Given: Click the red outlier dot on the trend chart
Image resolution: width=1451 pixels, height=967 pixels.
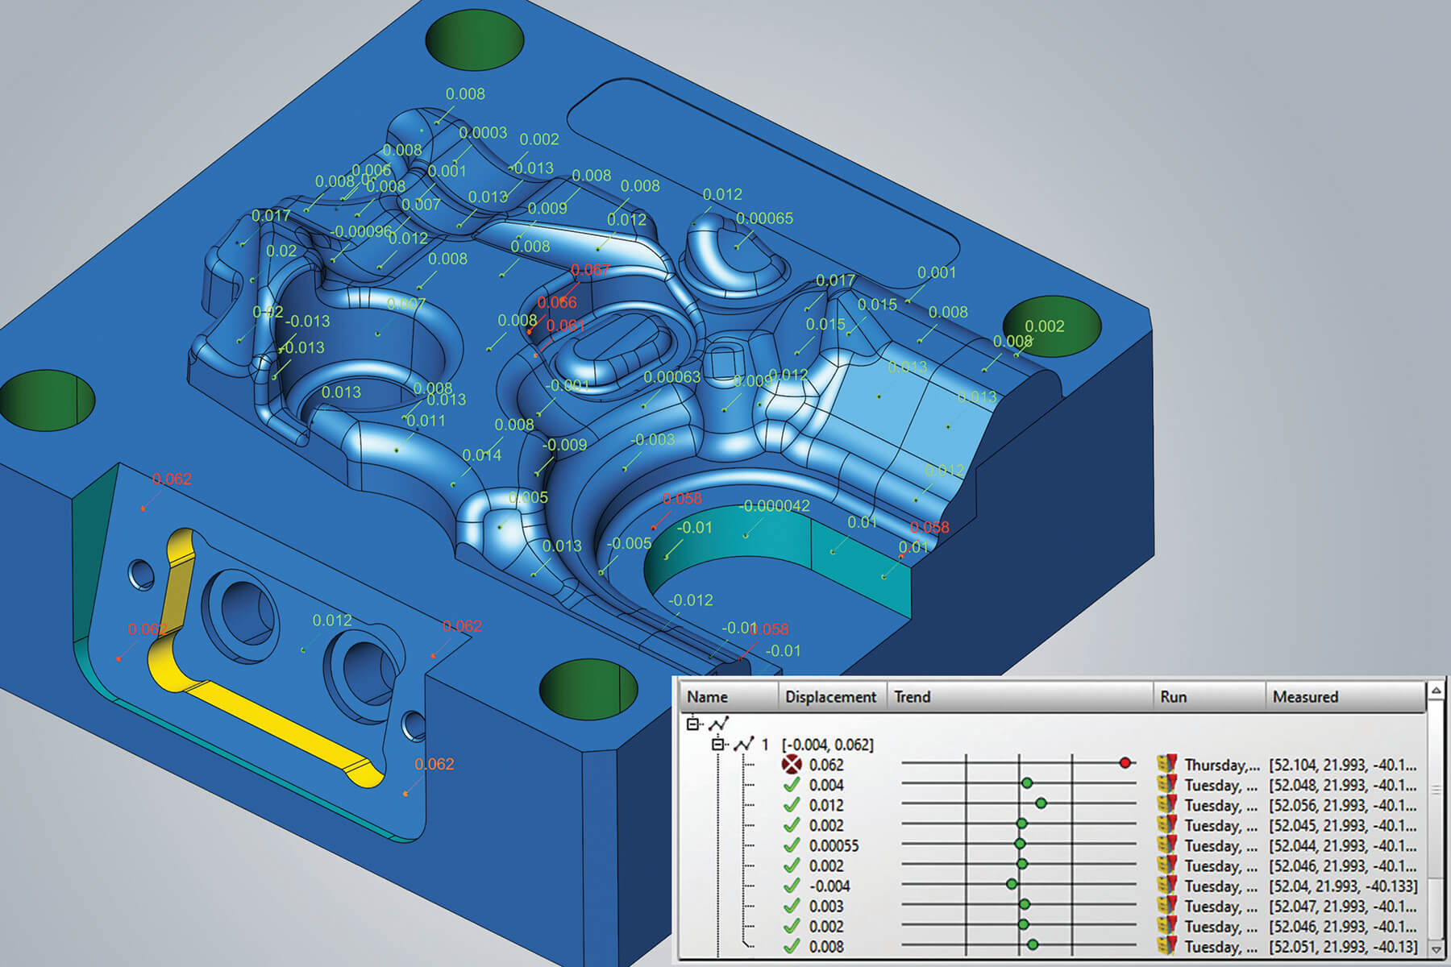Looking at the screenshot, I should click(1125, 762).
